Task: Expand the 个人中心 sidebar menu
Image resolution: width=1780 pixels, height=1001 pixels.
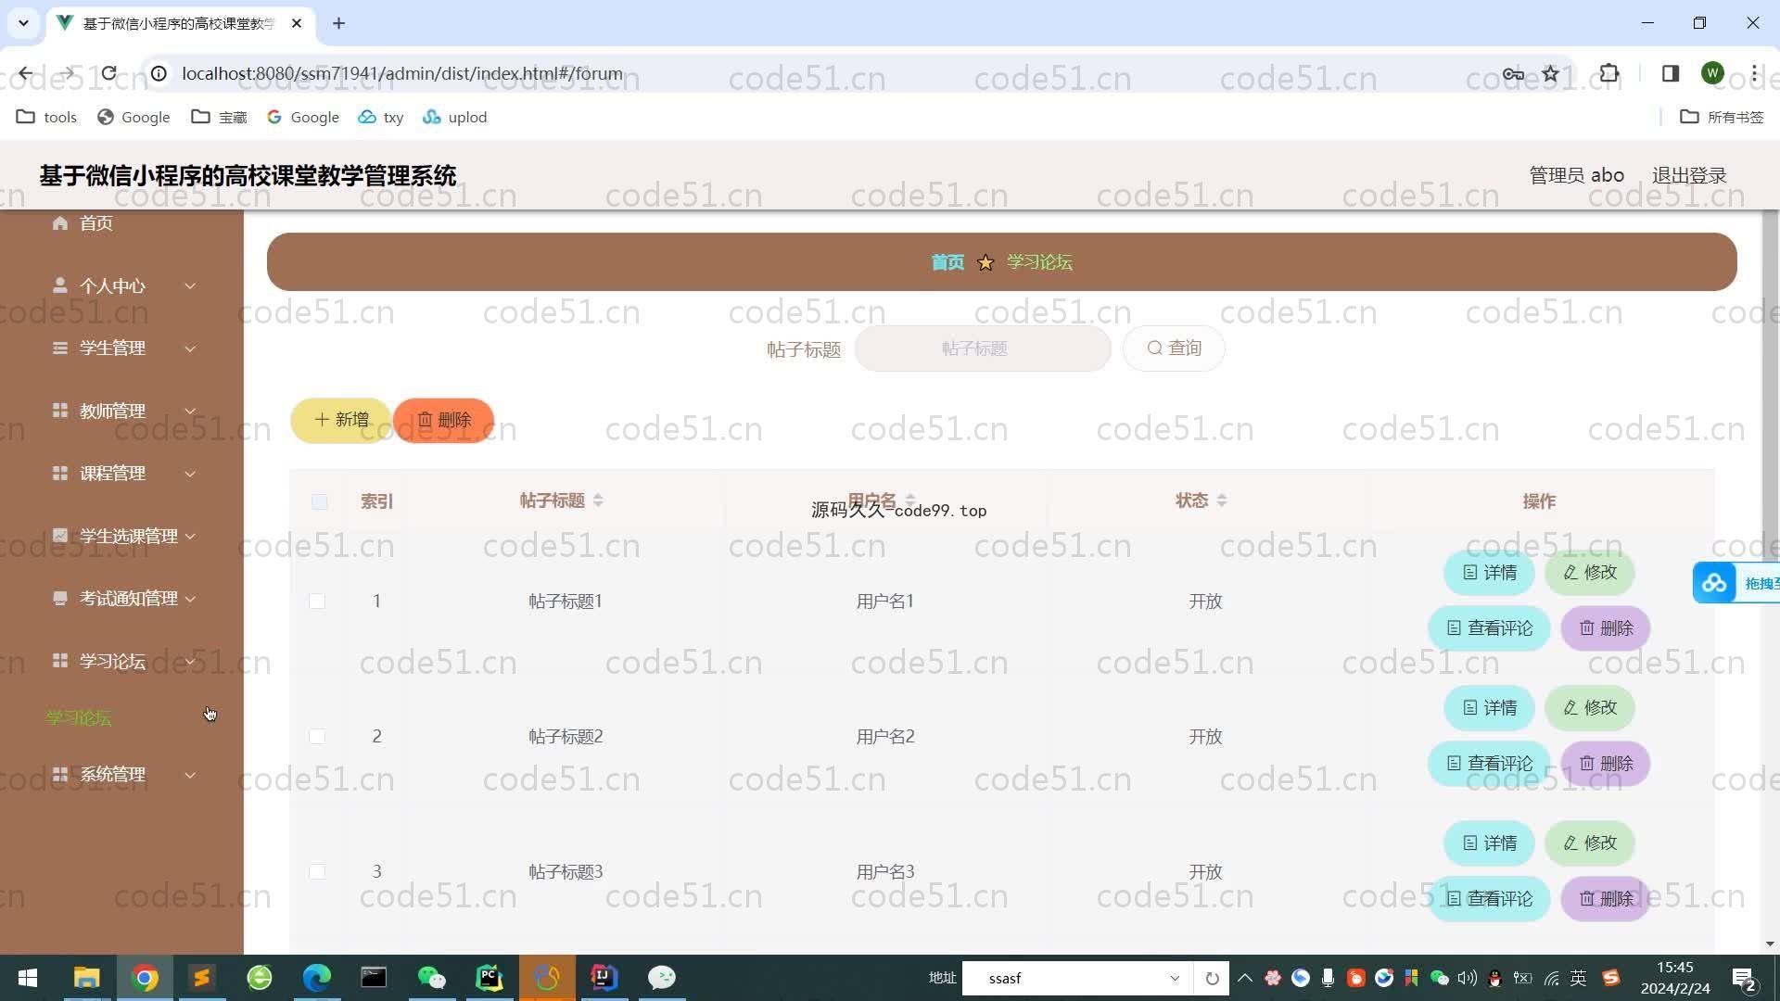Action: pos(122,285)
